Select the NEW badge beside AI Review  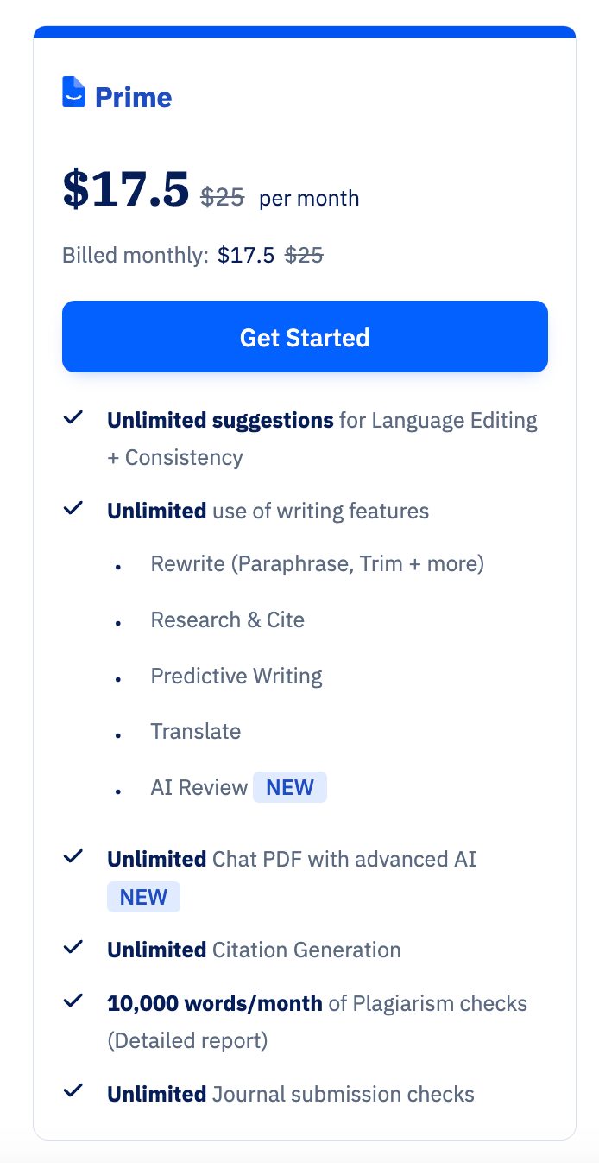click(x=290, y=786)
